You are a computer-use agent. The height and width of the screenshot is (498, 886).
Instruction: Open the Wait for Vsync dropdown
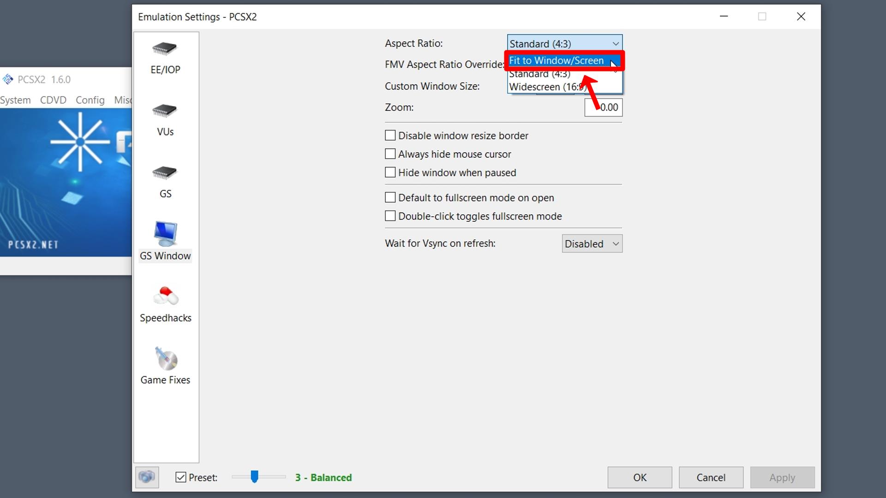(592, 243)
